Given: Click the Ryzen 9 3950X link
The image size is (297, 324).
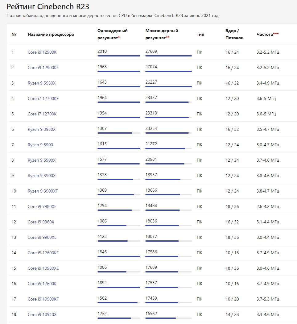Looking at the screenshot, I should 42,129.
